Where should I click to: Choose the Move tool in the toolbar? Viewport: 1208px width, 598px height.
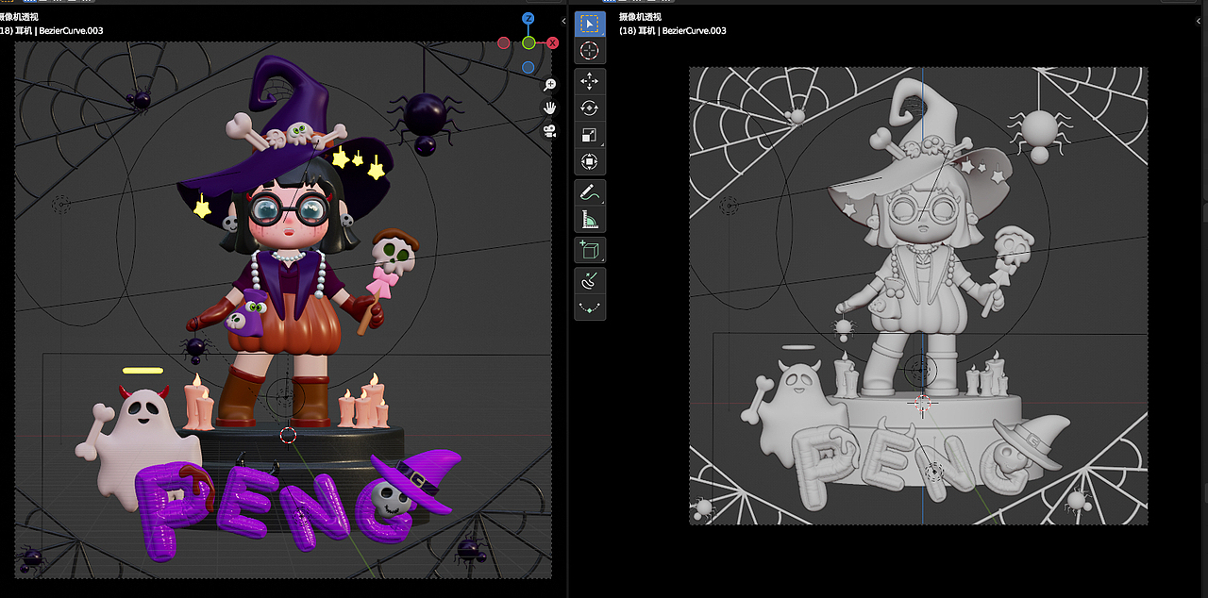(590, 82)
